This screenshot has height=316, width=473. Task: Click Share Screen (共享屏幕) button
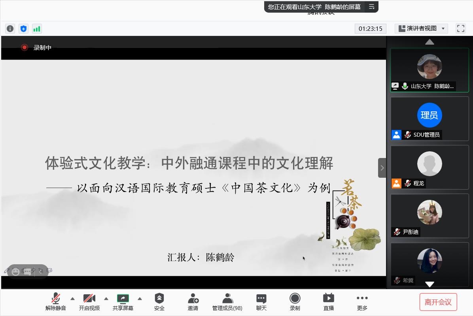coord(123,302)
